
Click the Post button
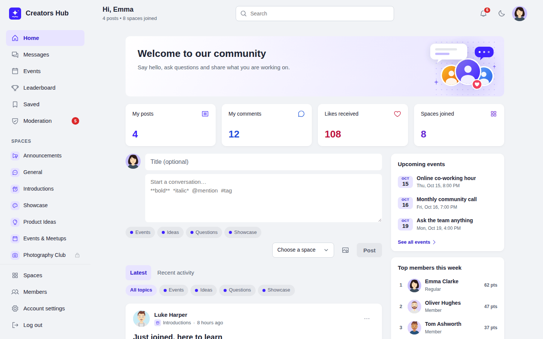pyautogui.click(x=369, y=250)
